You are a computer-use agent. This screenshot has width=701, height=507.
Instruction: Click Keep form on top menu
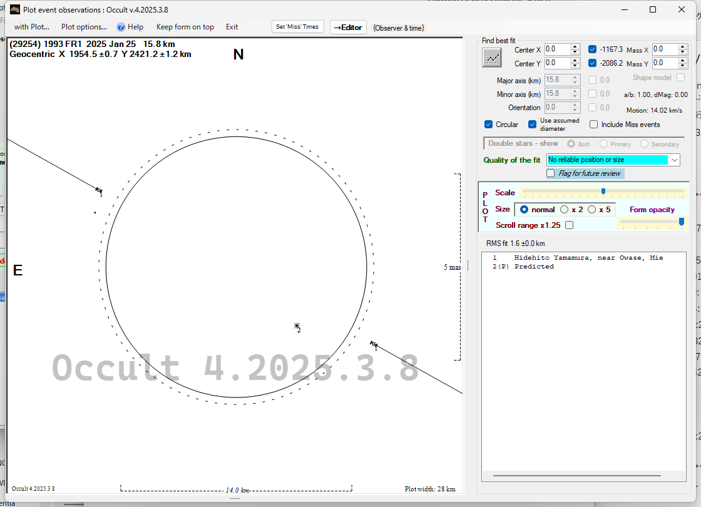[x=185, y=27]
